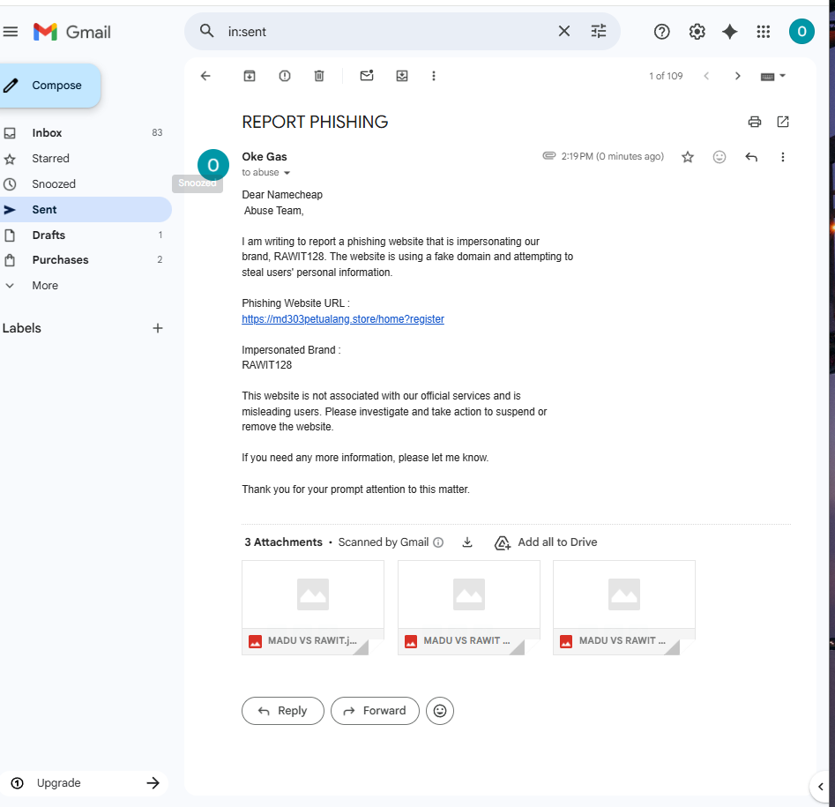Go to the older conversation arrow
This screenshot has height=807, width=835.
point(737,76)
